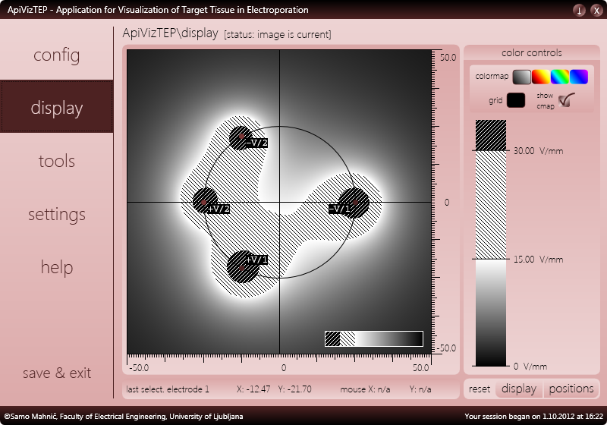Click save & exit
The image size is (607, 425).
pos(56,373)
